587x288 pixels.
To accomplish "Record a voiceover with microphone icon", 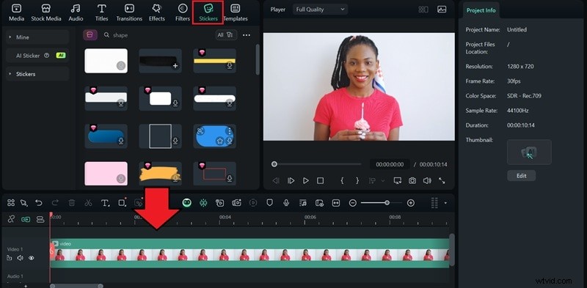I will [286, 203].
